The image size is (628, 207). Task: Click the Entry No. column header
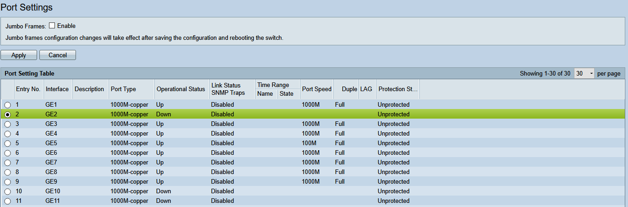click(x=28, y=89)
